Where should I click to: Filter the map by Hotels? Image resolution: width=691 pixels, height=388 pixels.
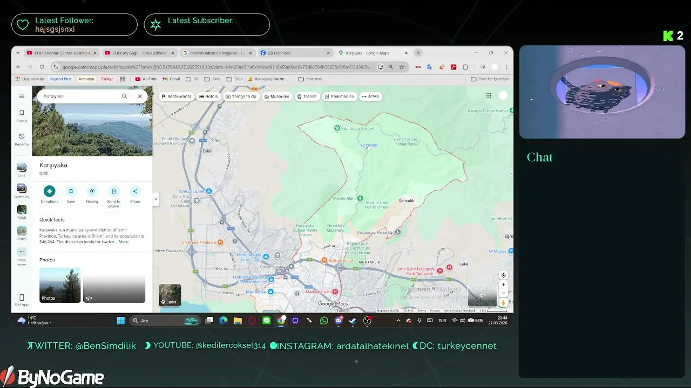click(x=208, y=96)
